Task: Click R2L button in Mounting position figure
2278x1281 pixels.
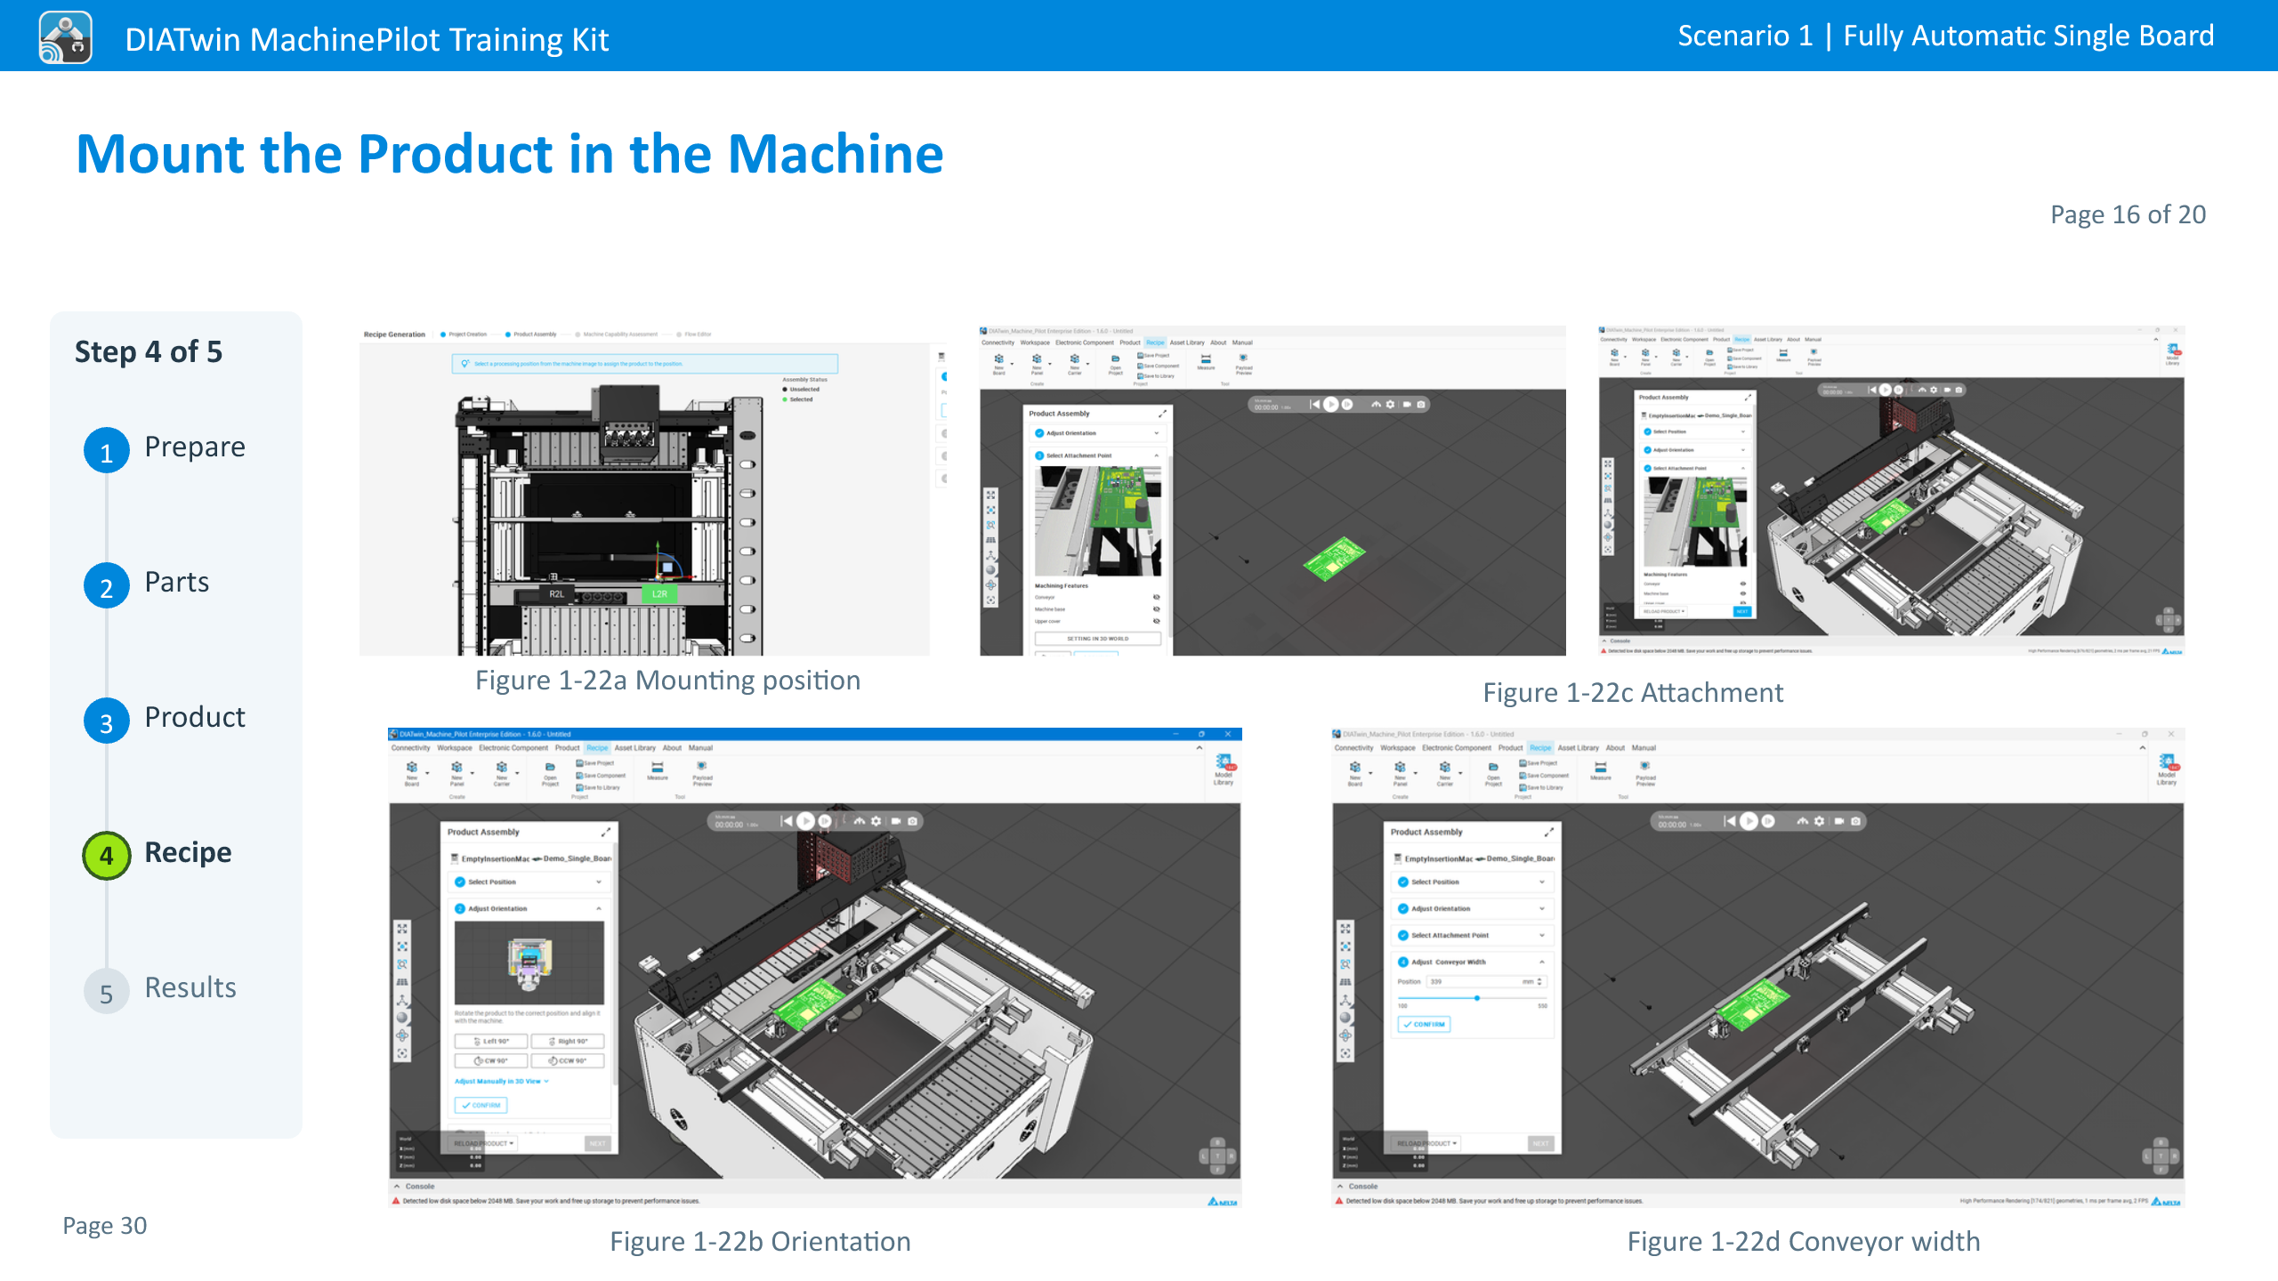Action: tap(556, 594)
